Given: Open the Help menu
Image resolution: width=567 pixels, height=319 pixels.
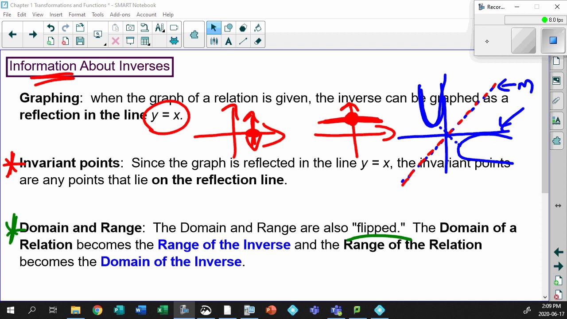Looking at the screenshot, I should pos(168,15).
